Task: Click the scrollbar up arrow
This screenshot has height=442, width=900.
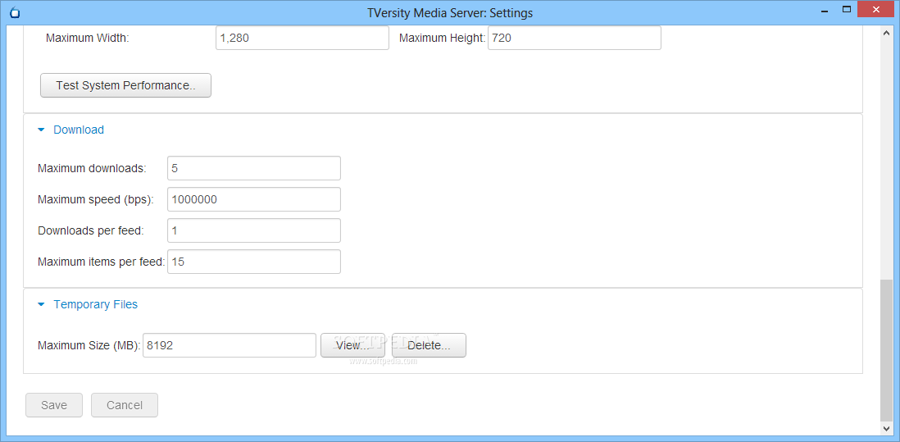Action: [886, 34]
